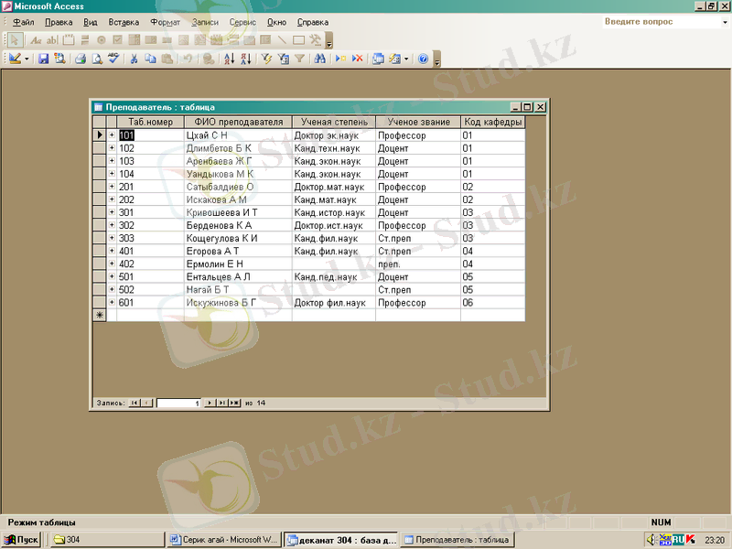This screenshot has height=549, width=732.
Task: Expand subdatasheet for record 101
Action: click(112, 135)
